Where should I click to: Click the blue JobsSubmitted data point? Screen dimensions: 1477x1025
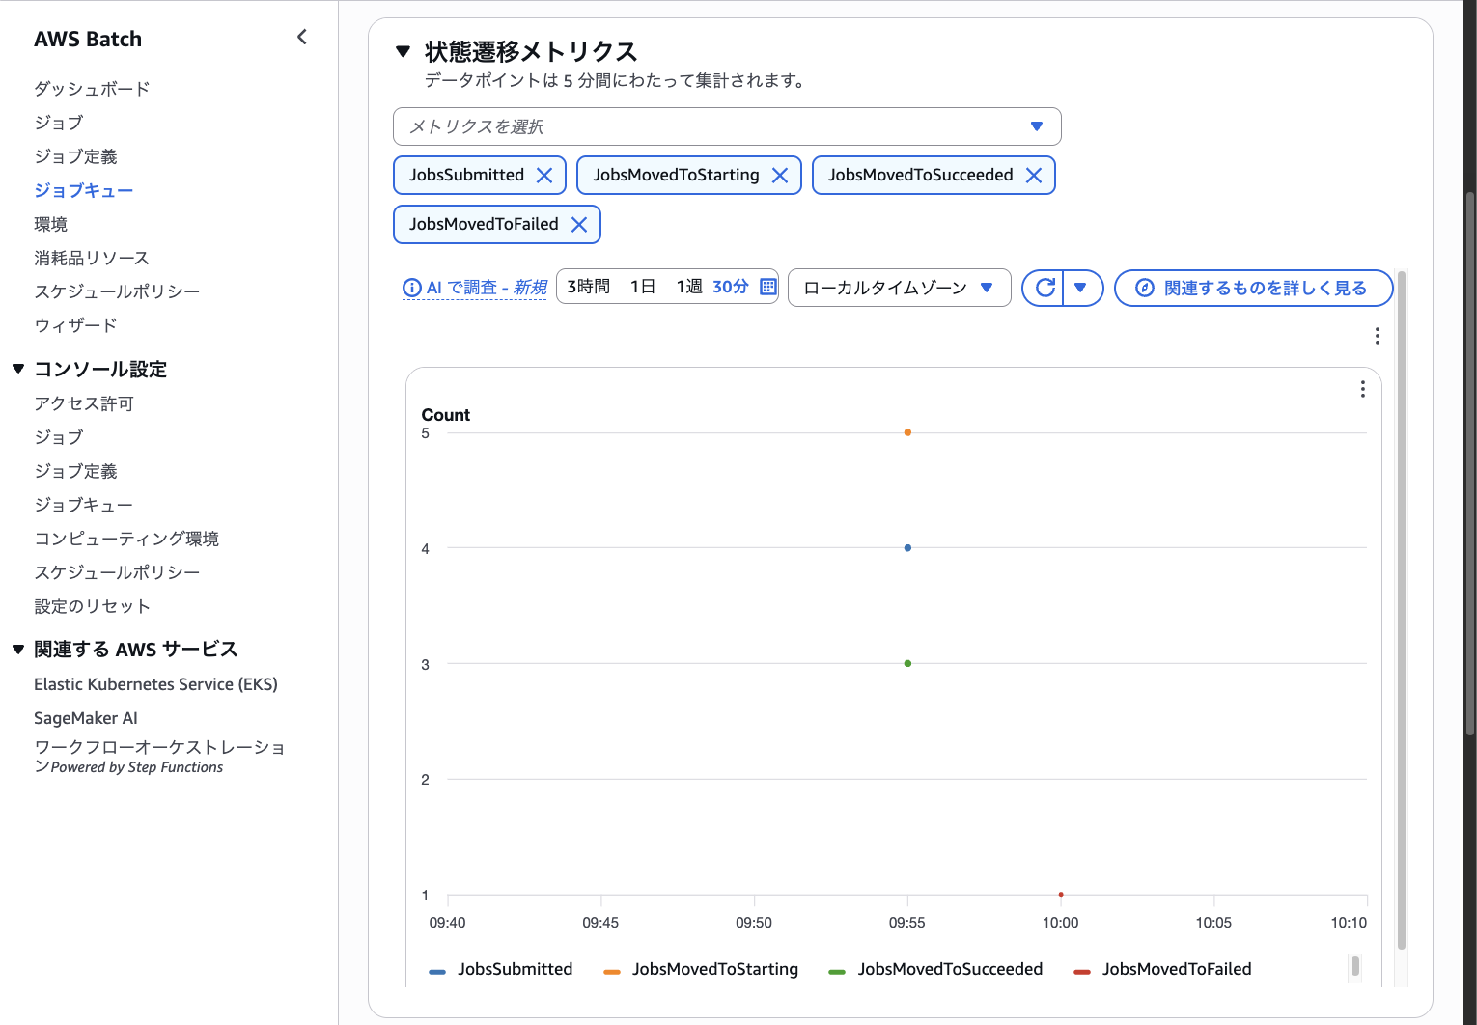[x=907, y=548]
